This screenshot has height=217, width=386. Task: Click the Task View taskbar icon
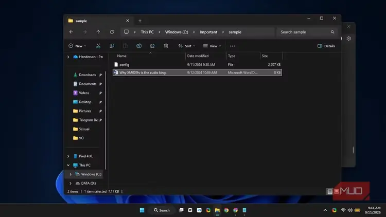[181, 210]
